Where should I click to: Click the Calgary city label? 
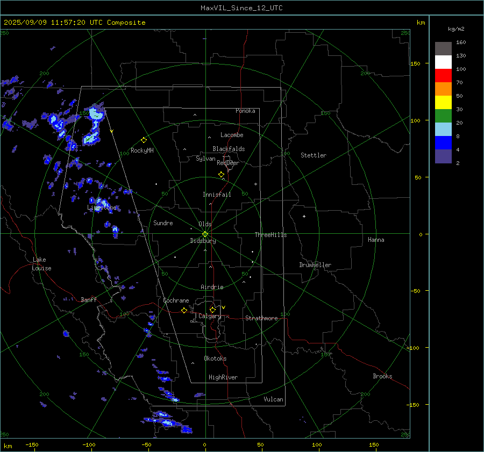click(x=210, y=316)
